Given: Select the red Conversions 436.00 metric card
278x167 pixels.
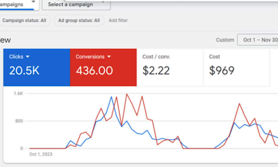Looking at the screenshot, I should coord(103,67).
